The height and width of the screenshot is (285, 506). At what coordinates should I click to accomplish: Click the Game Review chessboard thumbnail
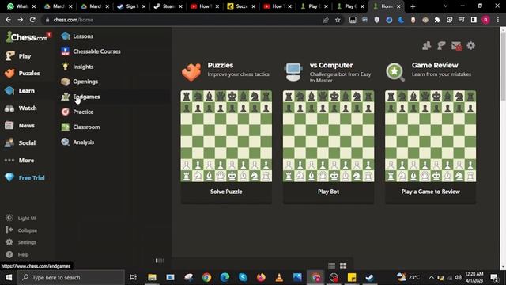pos(430,136)
